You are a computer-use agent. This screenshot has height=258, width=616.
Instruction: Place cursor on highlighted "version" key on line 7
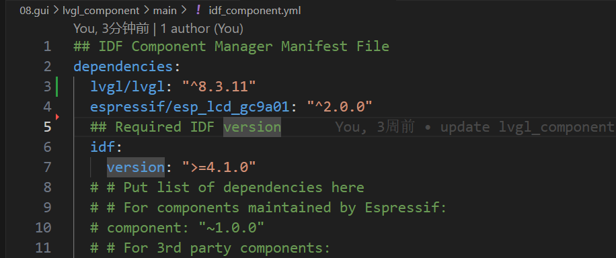pos(136,167)
